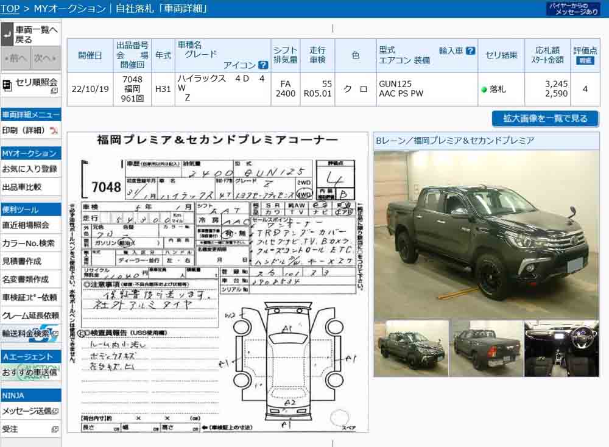Go back via 車両一覧へ戻る button
Screen dimensions: 609x447
pyautogui.click(x=30, y=34)
